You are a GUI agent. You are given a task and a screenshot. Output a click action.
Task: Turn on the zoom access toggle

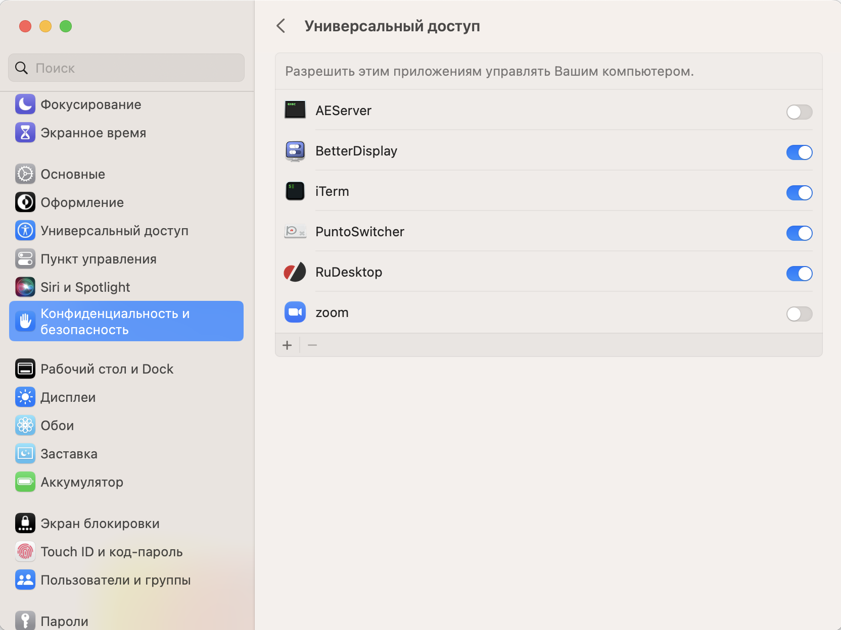pos(799,313)
